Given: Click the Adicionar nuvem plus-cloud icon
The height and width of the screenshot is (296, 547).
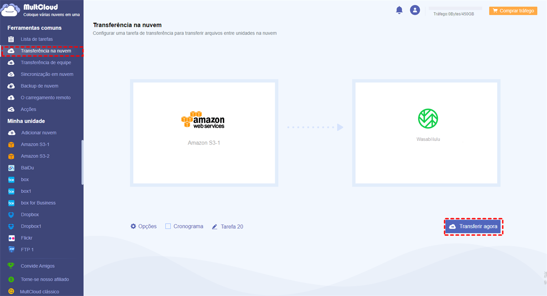Looking at the screenshot, I should [x=11, y=133].
